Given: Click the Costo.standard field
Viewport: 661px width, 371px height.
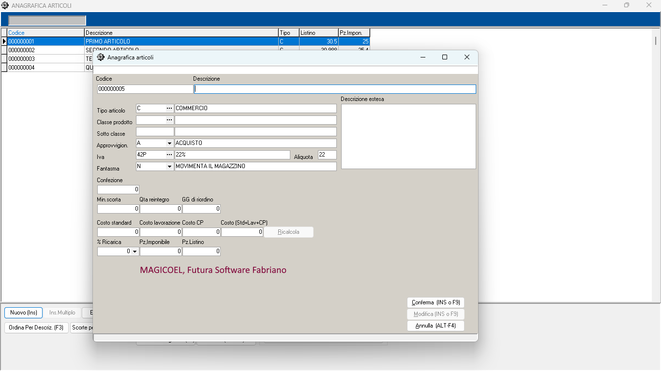Looking at the screenshot, I should click(x=118, y=232).
